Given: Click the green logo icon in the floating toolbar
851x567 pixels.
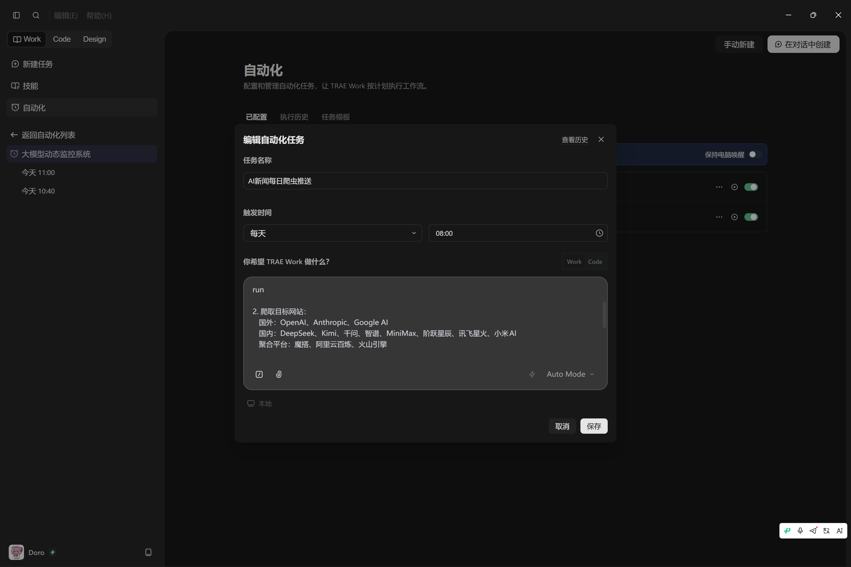Looking at the screenshot, I should tap(787, 531).
